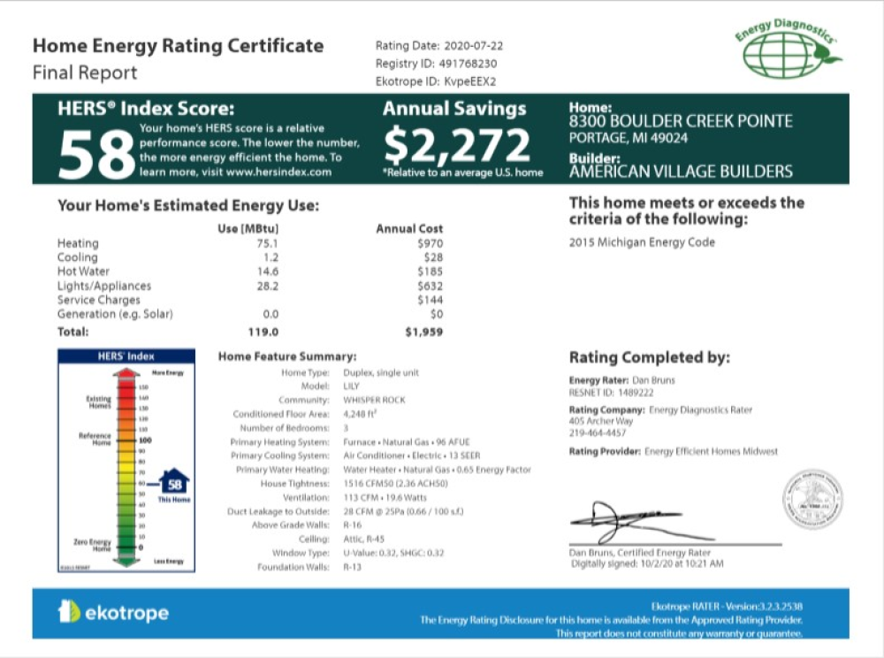This screenshot has width=884, height=658.
Task: Click the blue house icon showing 58
Action: click(174, 483)
